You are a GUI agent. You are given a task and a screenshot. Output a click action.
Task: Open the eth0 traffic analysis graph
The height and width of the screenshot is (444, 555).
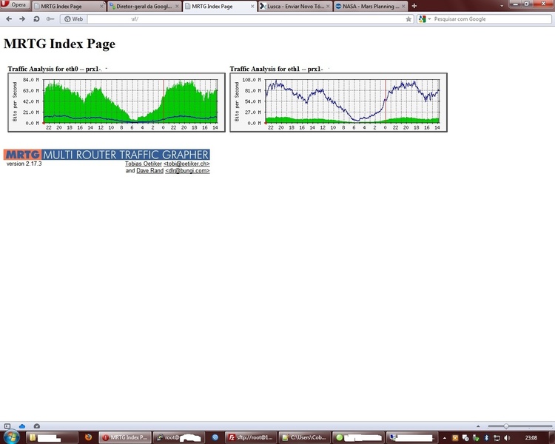116,103
